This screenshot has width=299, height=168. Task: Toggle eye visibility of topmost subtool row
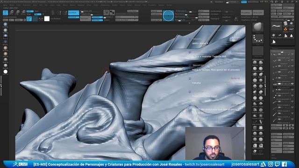(292, 55)
